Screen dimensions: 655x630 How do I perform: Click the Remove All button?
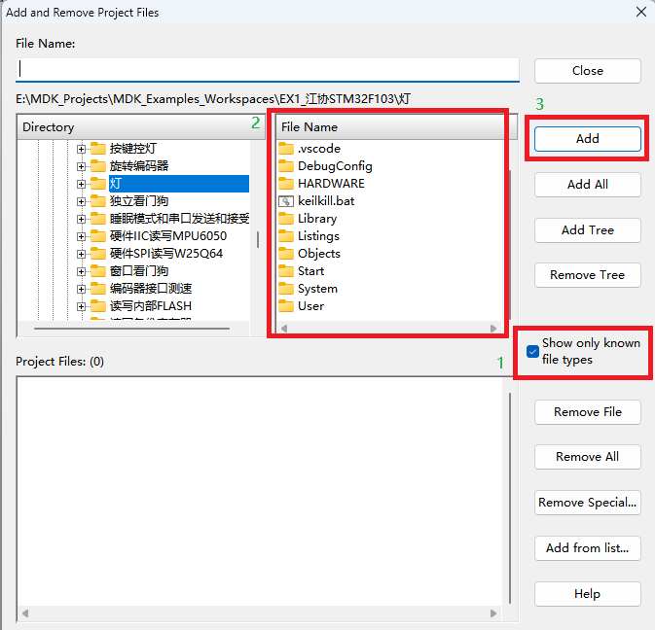tap(587, 457)
